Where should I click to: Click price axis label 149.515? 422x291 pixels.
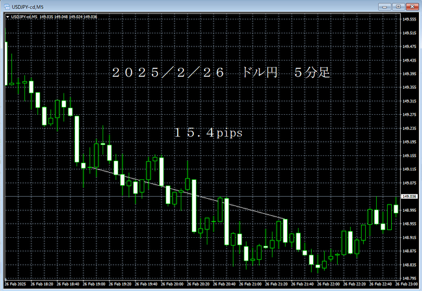[x=409, y=33]
